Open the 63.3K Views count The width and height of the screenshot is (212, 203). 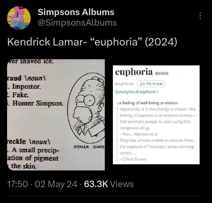coord(109,184)
